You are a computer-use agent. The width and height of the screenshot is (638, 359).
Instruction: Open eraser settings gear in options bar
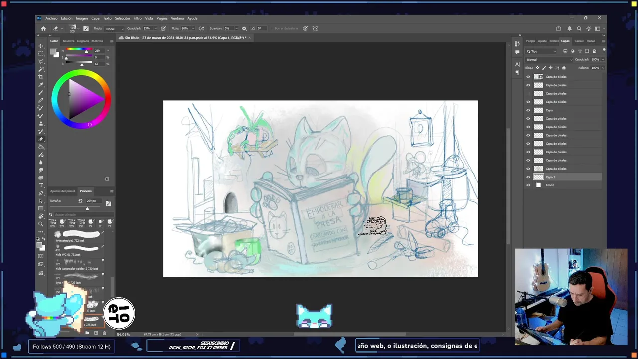(244, 28)
